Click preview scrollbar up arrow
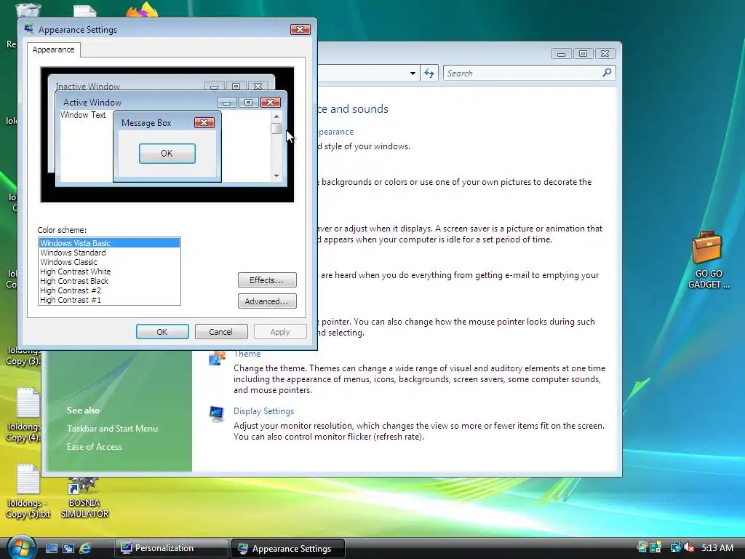The width and height of the screenshot is (745, 559). (276, 116)
